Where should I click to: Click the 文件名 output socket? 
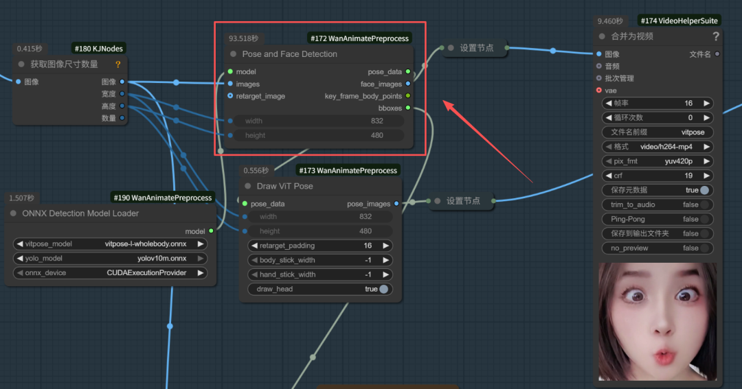[717, 54]
